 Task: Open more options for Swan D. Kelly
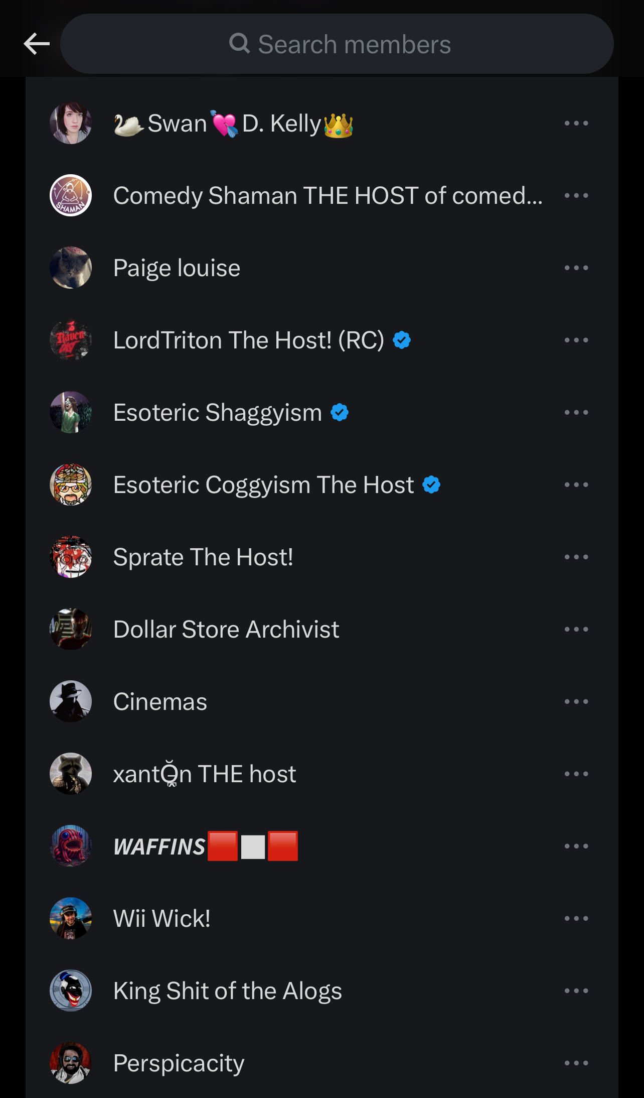(576, 124)
